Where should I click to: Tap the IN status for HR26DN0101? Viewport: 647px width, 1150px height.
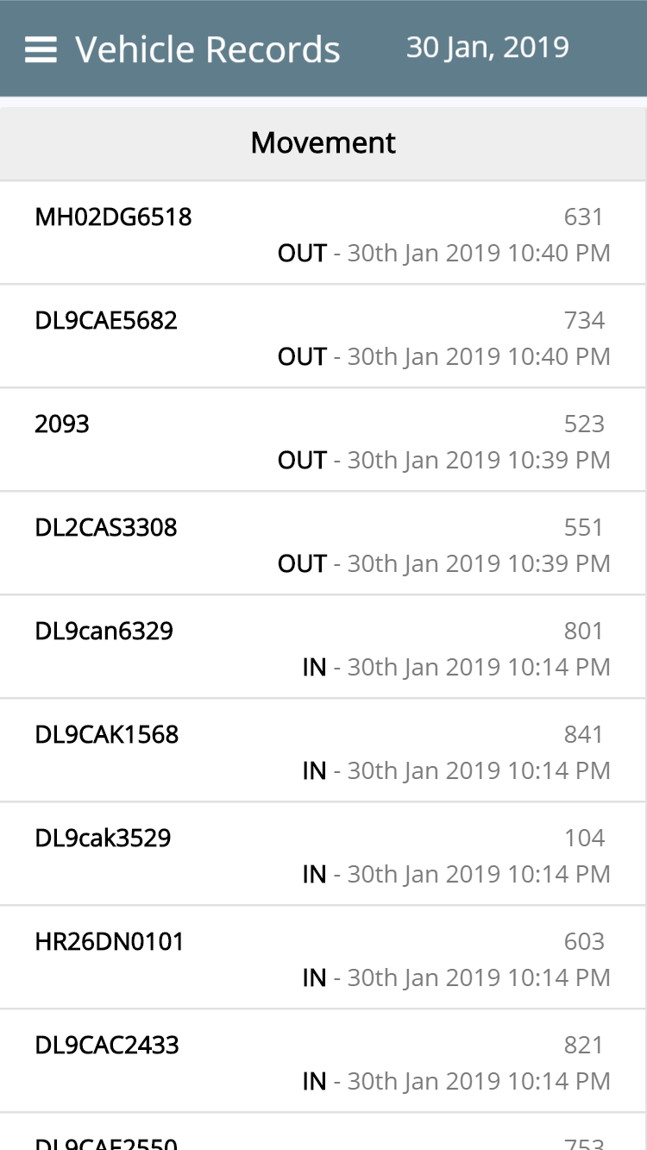tap(314, 978)
